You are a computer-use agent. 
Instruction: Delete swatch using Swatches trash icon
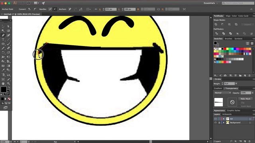point(250,75)
